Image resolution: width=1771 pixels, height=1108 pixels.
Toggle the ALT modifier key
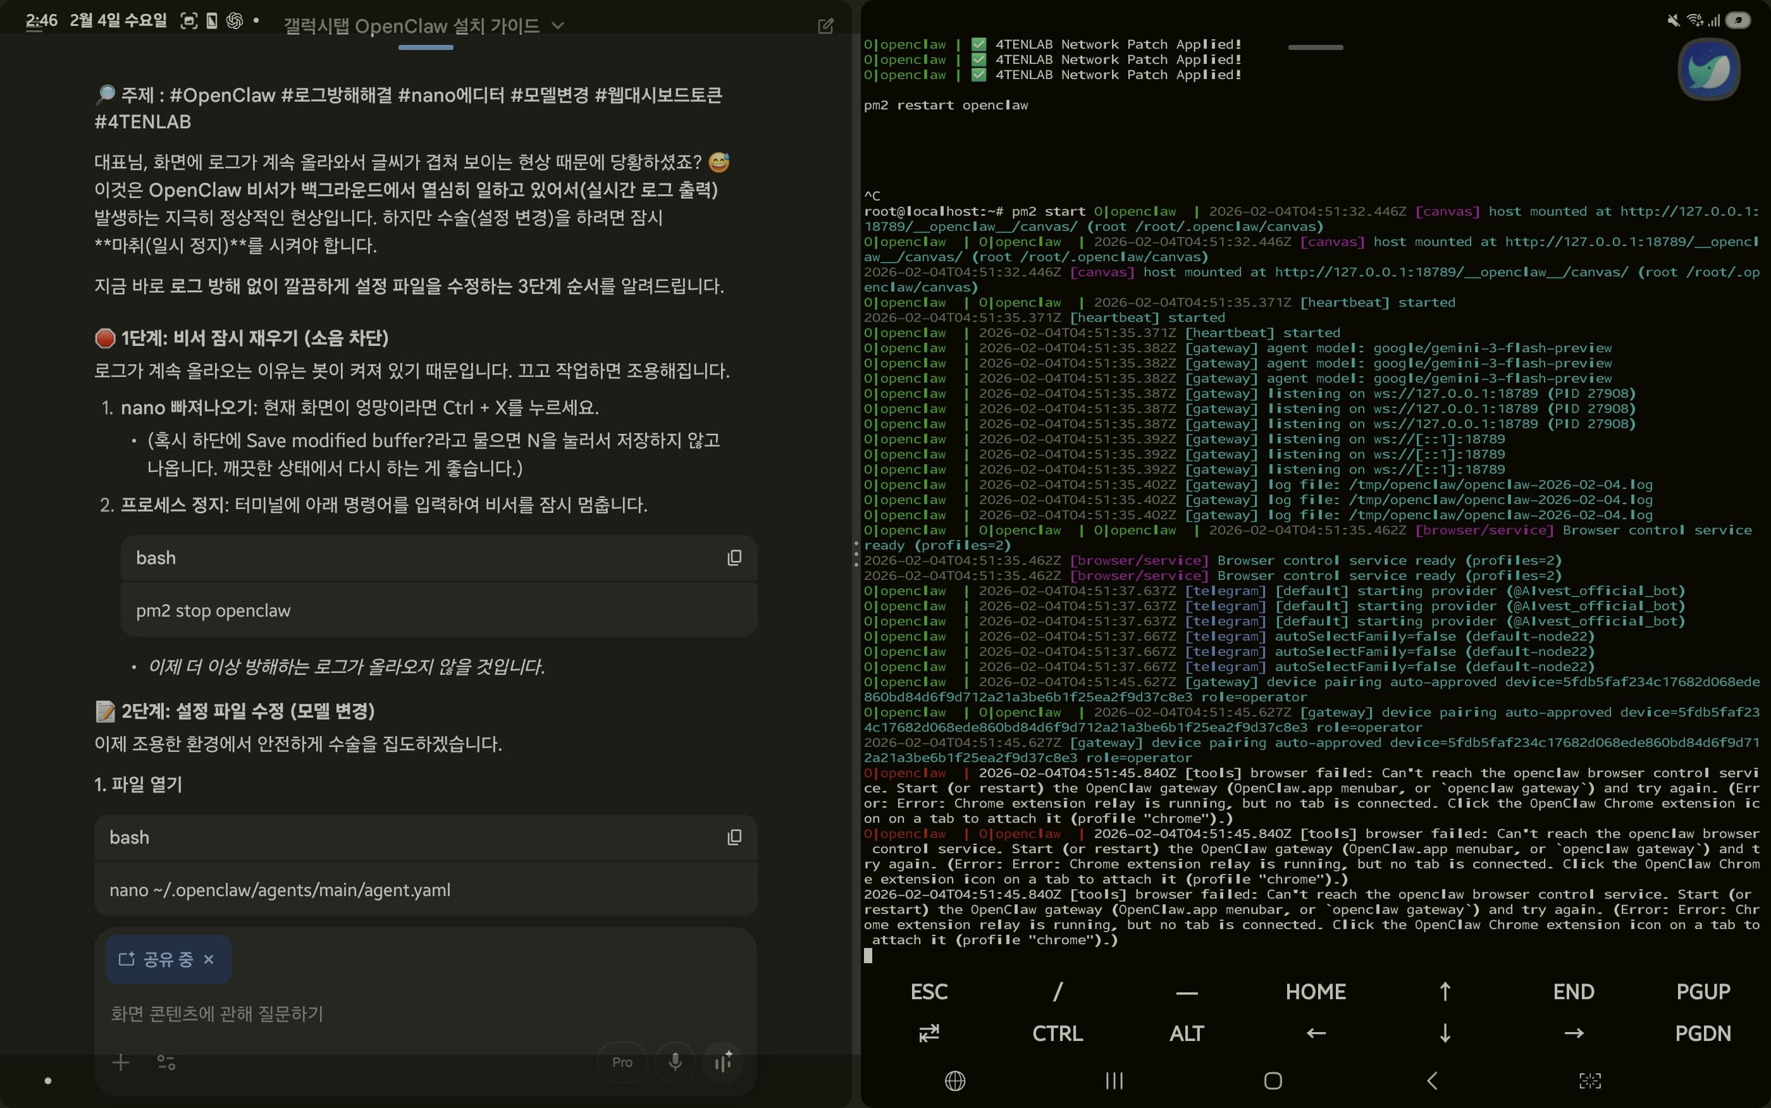point(1187,1033)
